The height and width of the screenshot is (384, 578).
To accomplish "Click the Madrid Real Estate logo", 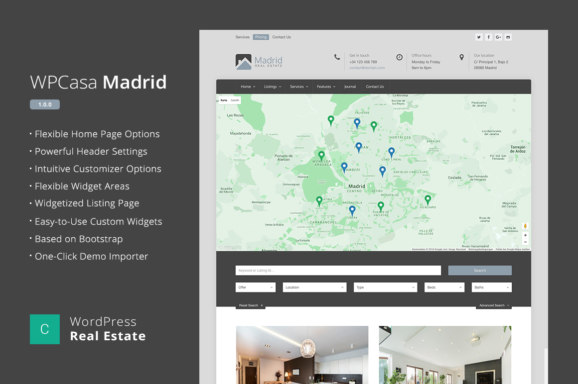I will pyautogui.click(x=259, y=62).
